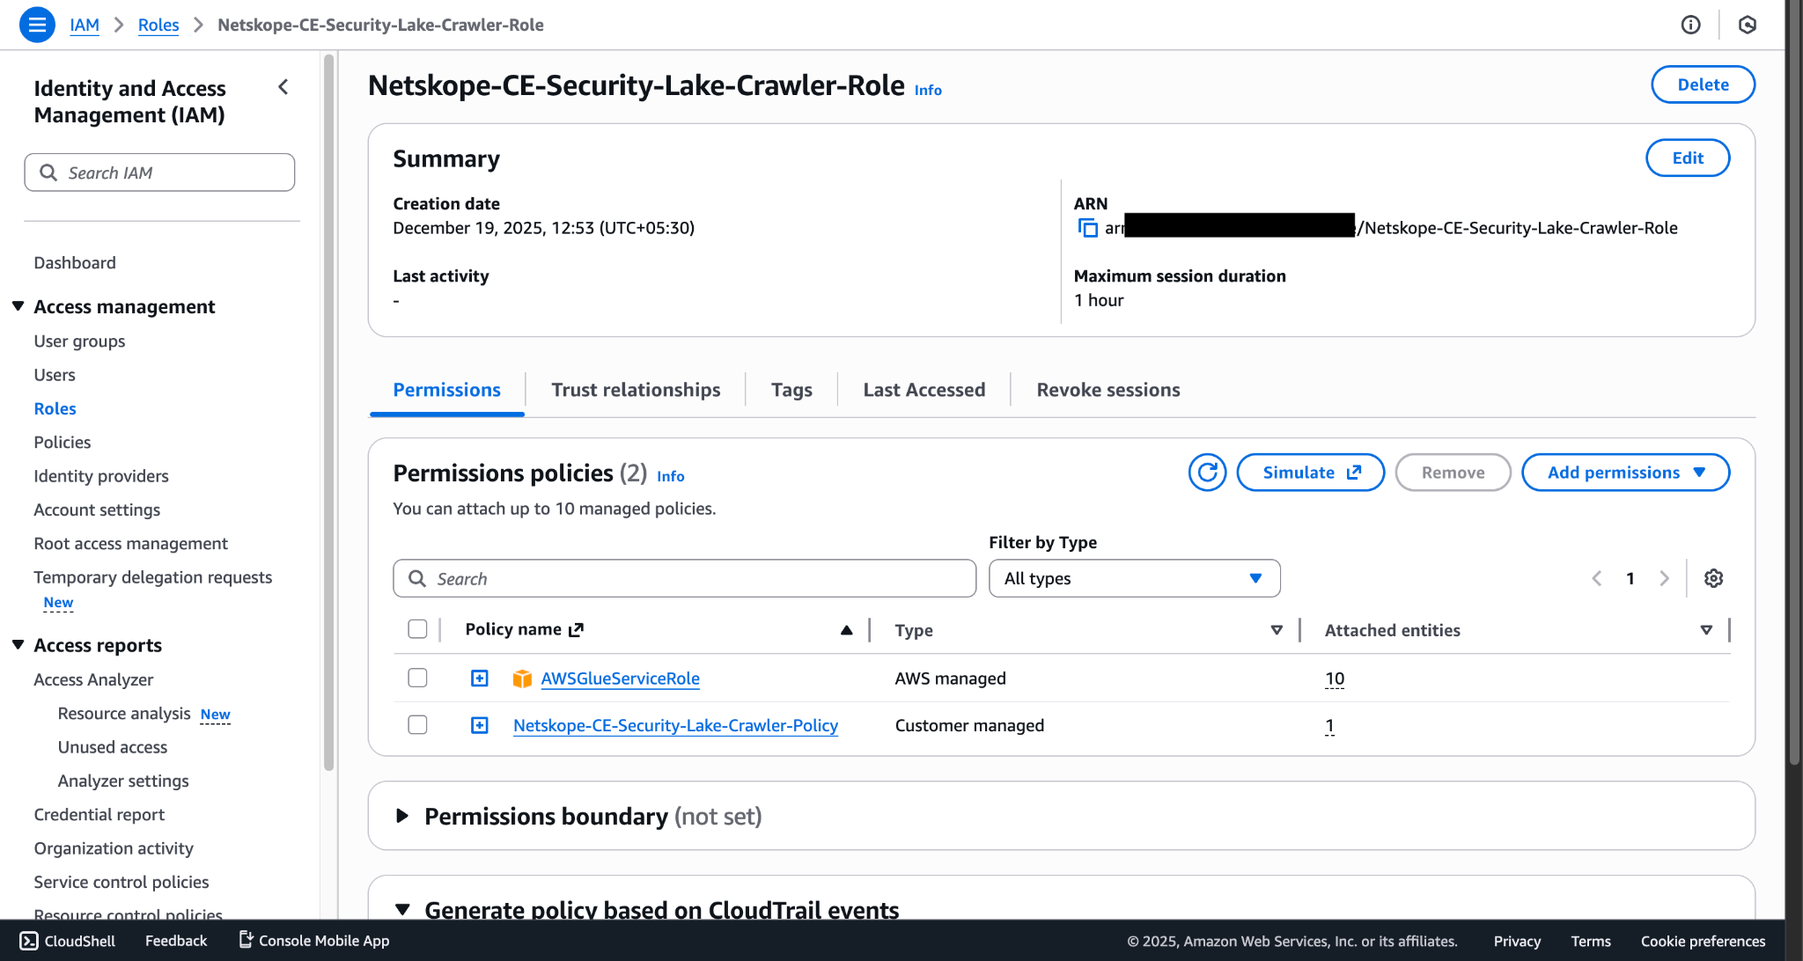The height and width of the screenshot is (961, 1803).
Task: Open Temporary delegation requests in sidebar
Action: tap(153, 577)
